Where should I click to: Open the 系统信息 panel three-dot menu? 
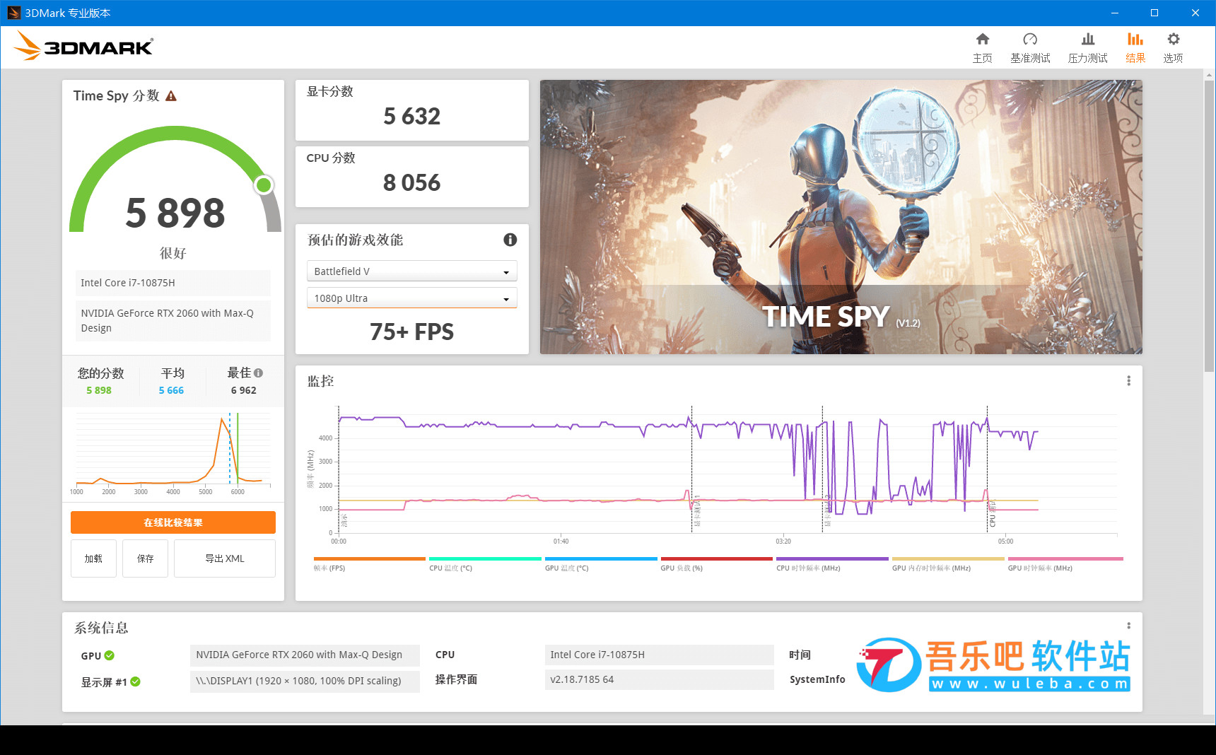click(1128, 626)
